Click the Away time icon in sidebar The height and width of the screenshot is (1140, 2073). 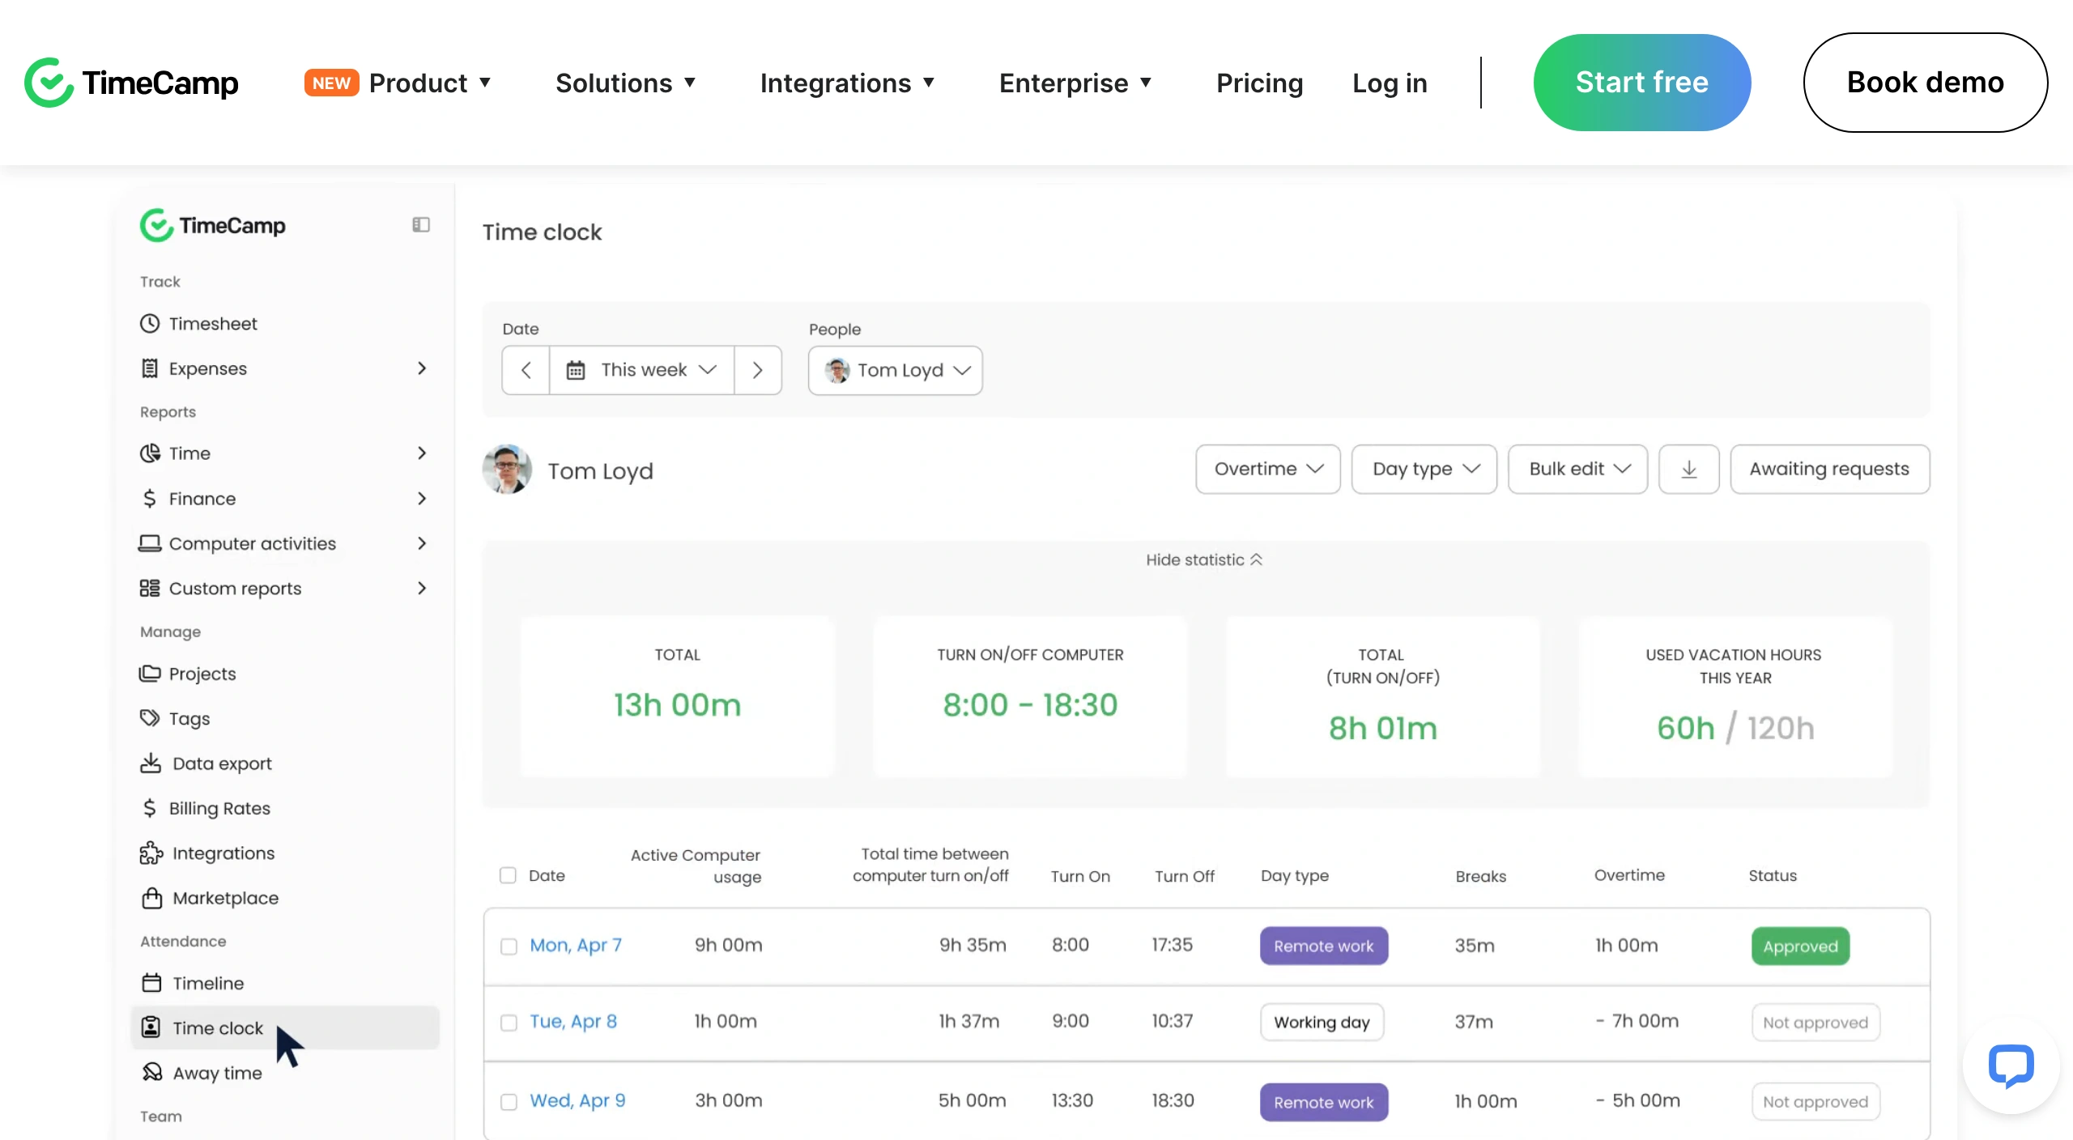click(x=151, y=1073)
